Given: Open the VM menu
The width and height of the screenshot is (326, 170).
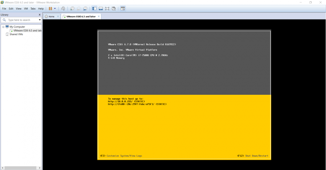Looking at the screenshot, I should [x=26, y=8].
